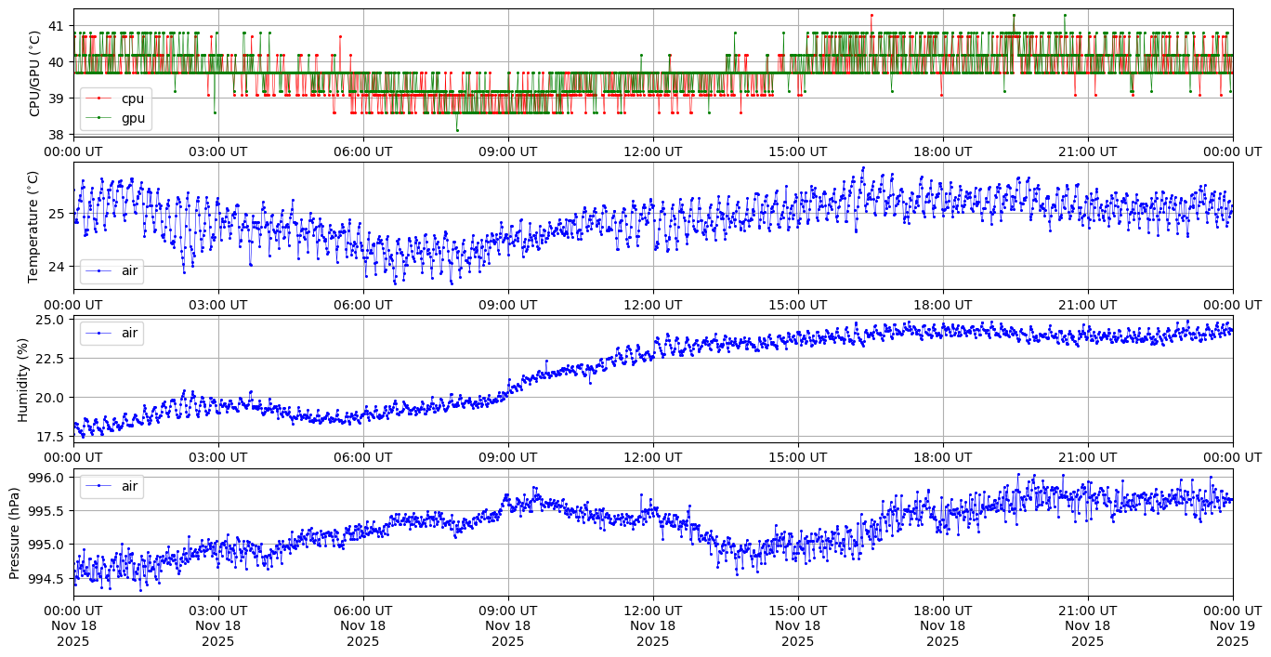
Task: Click the 09:00 UT tick below the CPU/GPU chart
Action: coord(507,151)
